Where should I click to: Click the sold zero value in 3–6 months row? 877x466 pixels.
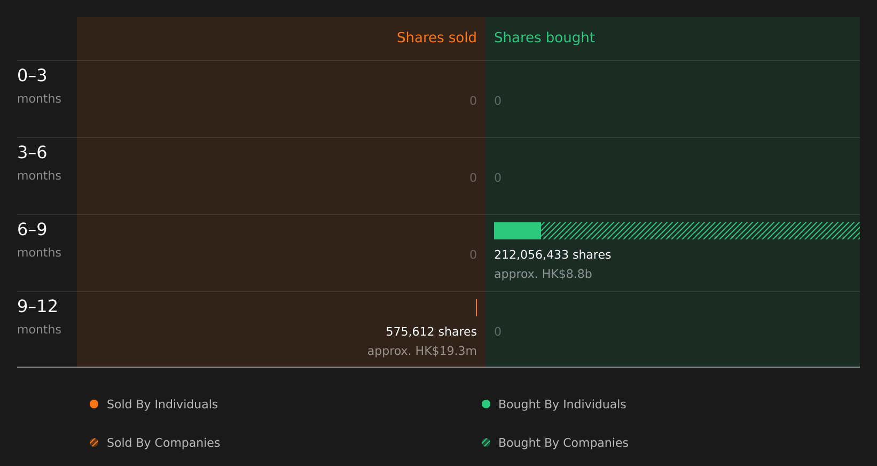[x=473, y=178]
